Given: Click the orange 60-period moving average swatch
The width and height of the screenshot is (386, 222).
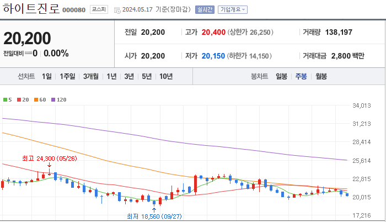Looking at the screenshot, I should [36, 99].
